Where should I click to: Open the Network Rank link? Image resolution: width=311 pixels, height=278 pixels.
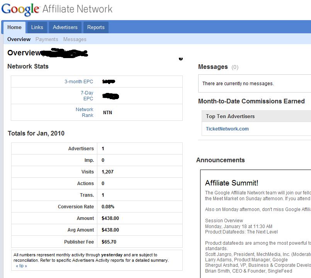pyautogui.click(x=85, y=112)
